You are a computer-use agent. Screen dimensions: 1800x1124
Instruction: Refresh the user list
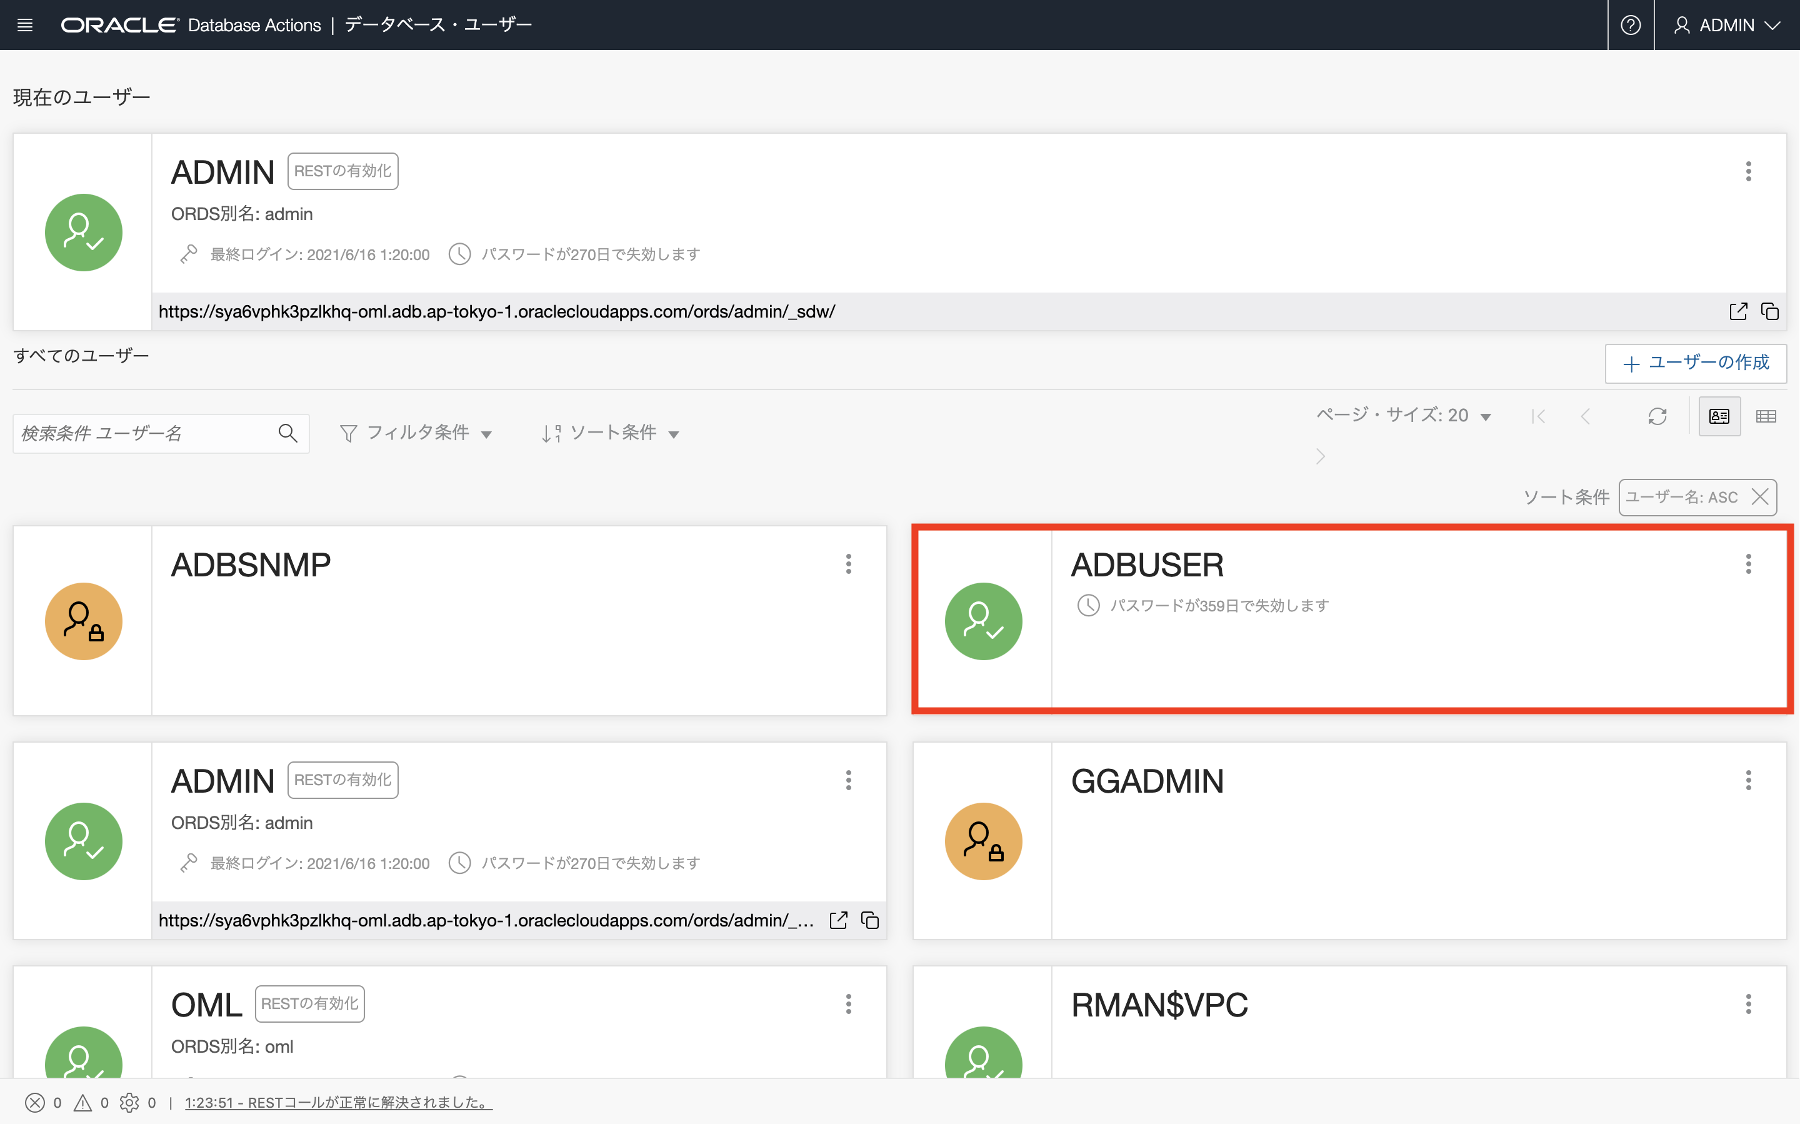[1657, 416]
